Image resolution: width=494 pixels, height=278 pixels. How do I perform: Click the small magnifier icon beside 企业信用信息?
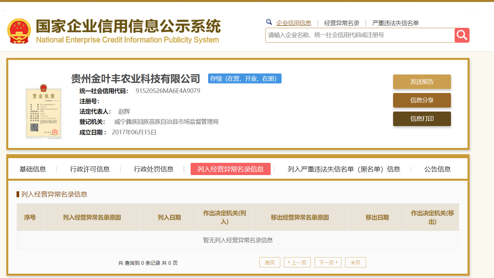(x=269, y=22)
